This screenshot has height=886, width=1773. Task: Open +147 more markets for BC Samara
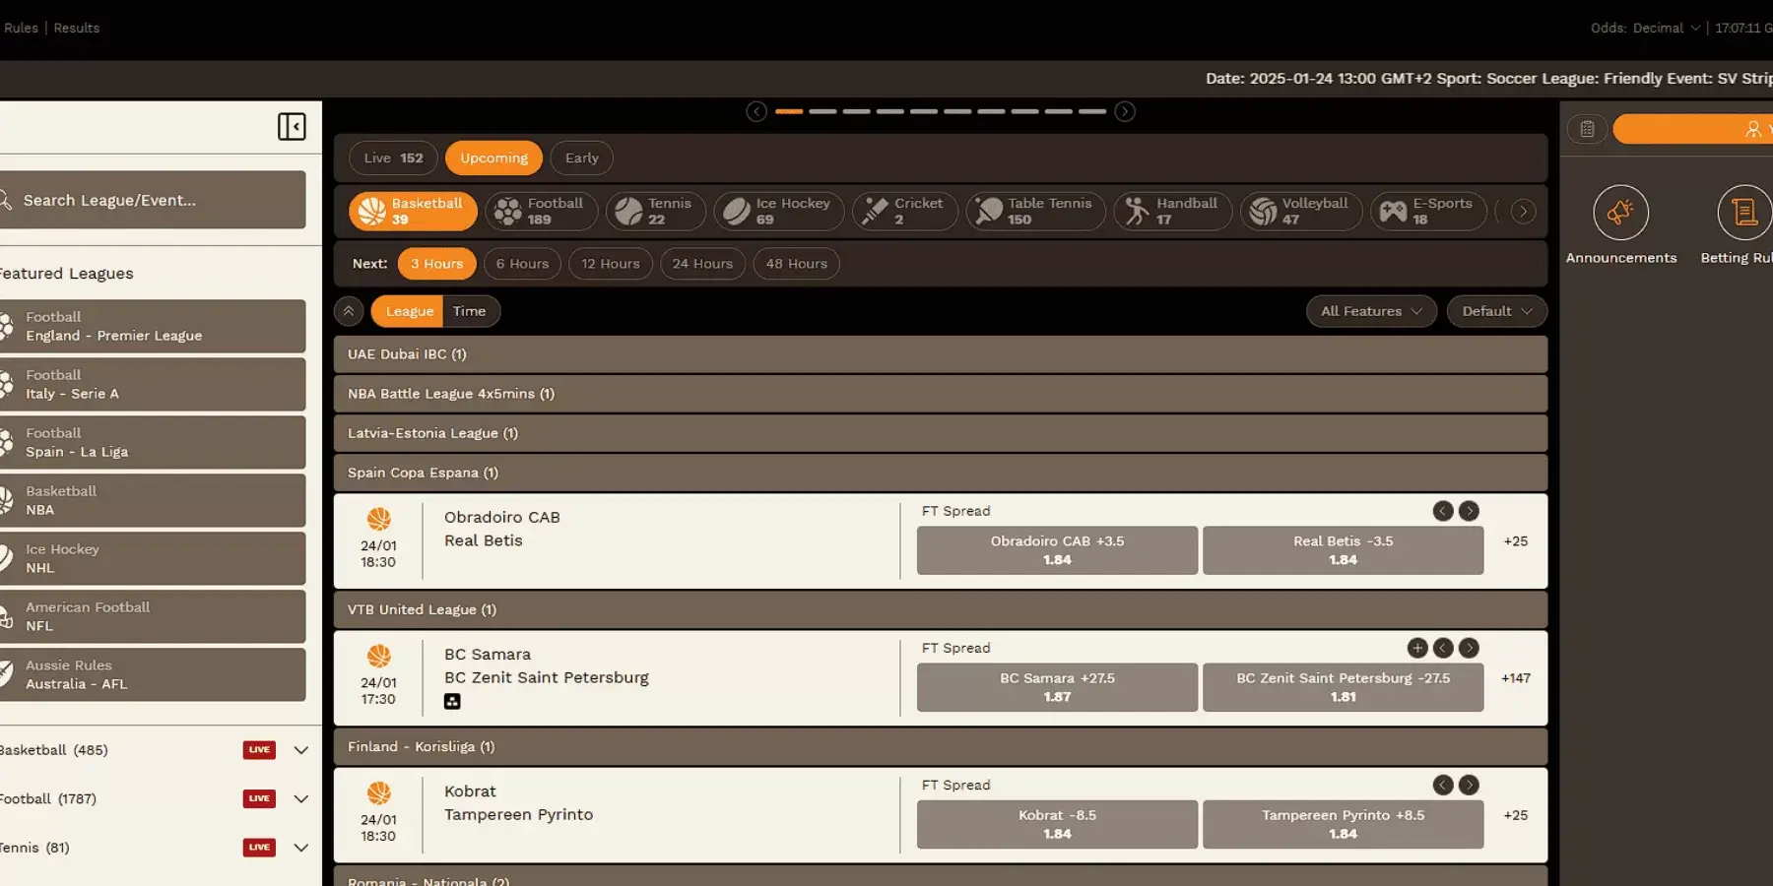coord(1516,678)
